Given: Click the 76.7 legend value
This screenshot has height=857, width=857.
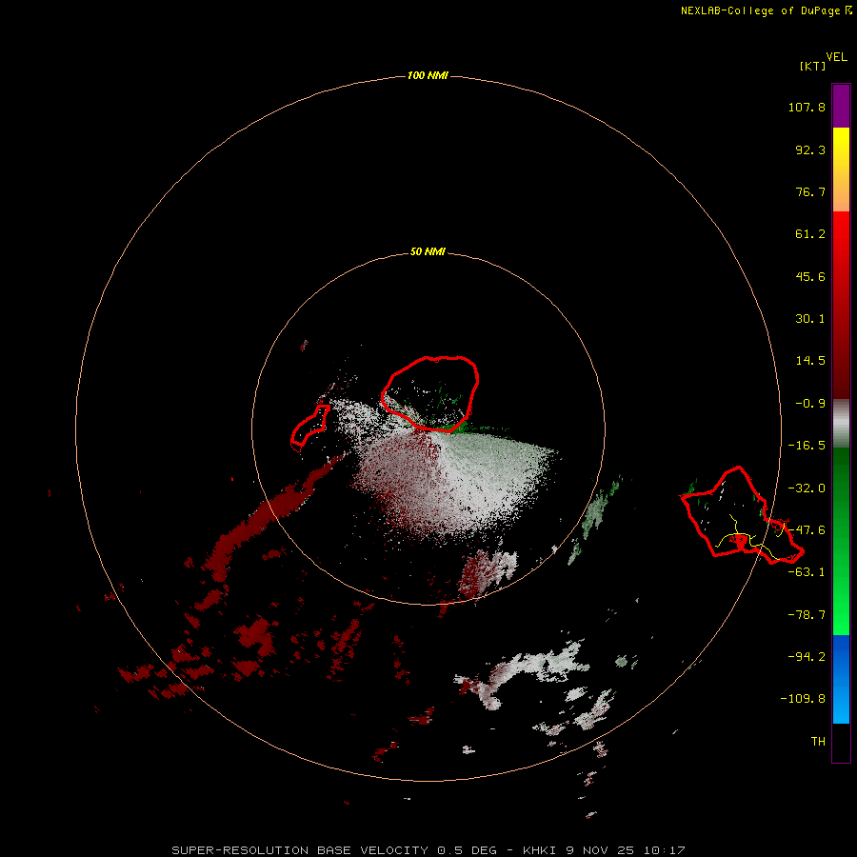Looking at the screenshot, I should 810,191.
